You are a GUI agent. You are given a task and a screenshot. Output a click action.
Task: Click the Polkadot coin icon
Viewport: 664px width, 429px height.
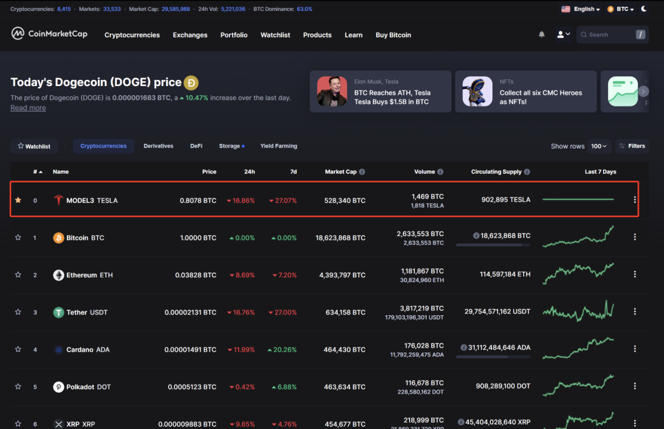click(x=58, y=387)
